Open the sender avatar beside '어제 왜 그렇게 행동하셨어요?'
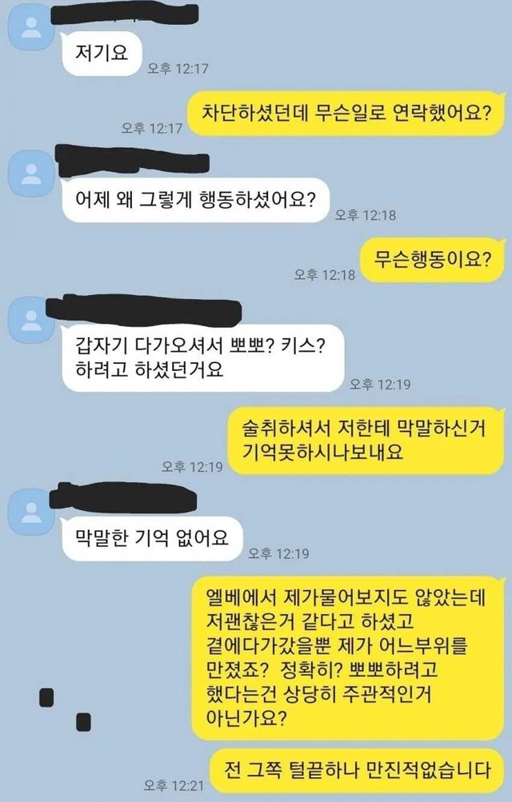512x802 pixels. [32, 173]
